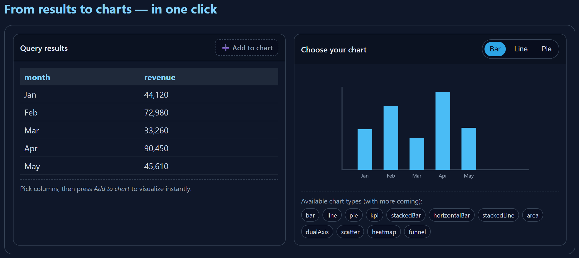The width and height of the screenshot is (579, 258).
Task: Click the plus icon beside Add to chart
Action: point(225,48)
